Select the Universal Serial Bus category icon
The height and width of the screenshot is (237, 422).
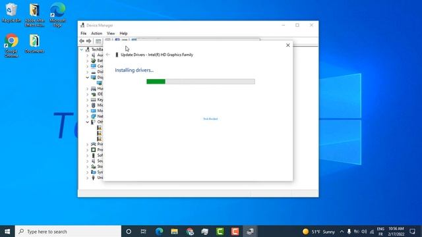[x=94, y=178]
